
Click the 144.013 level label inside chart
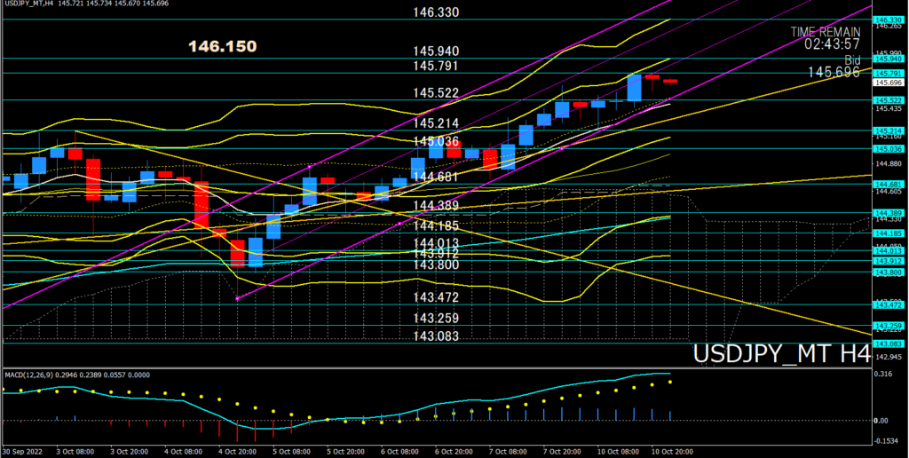click(436, 243)
